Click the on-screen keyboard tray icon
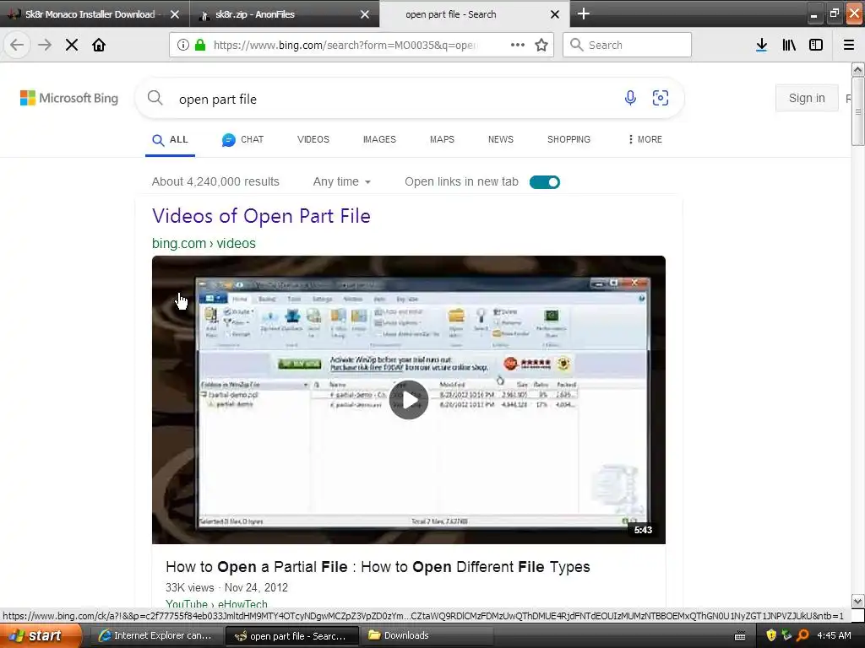Screen dimensions: 865x648 [740, 636]
